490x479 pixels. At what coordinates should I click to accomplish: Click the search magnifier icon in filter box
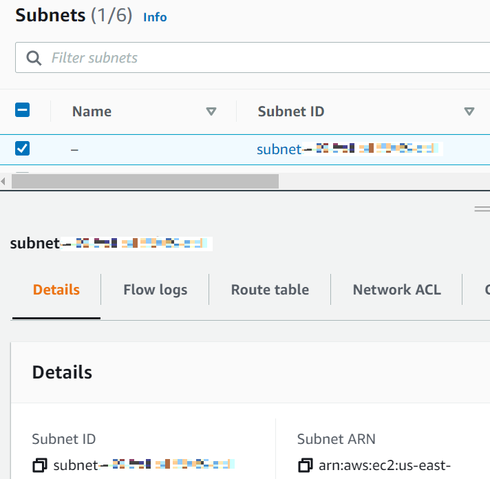34,58
